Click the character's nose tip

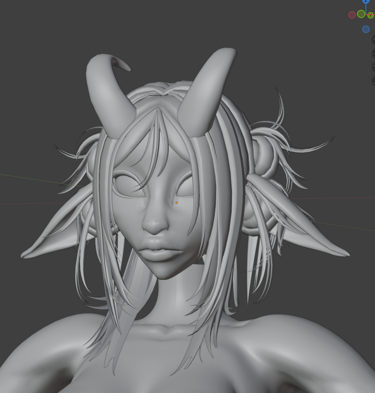tap(155, 227)
